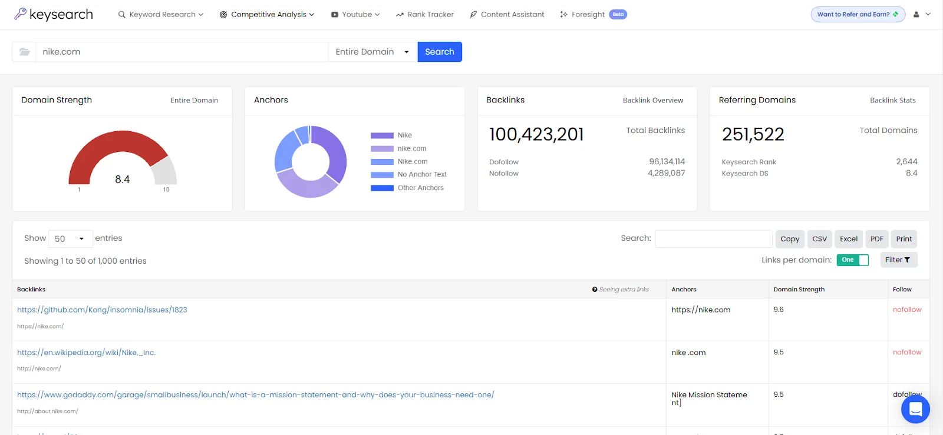Click the folder icon beside domain input

click(24, 52)
